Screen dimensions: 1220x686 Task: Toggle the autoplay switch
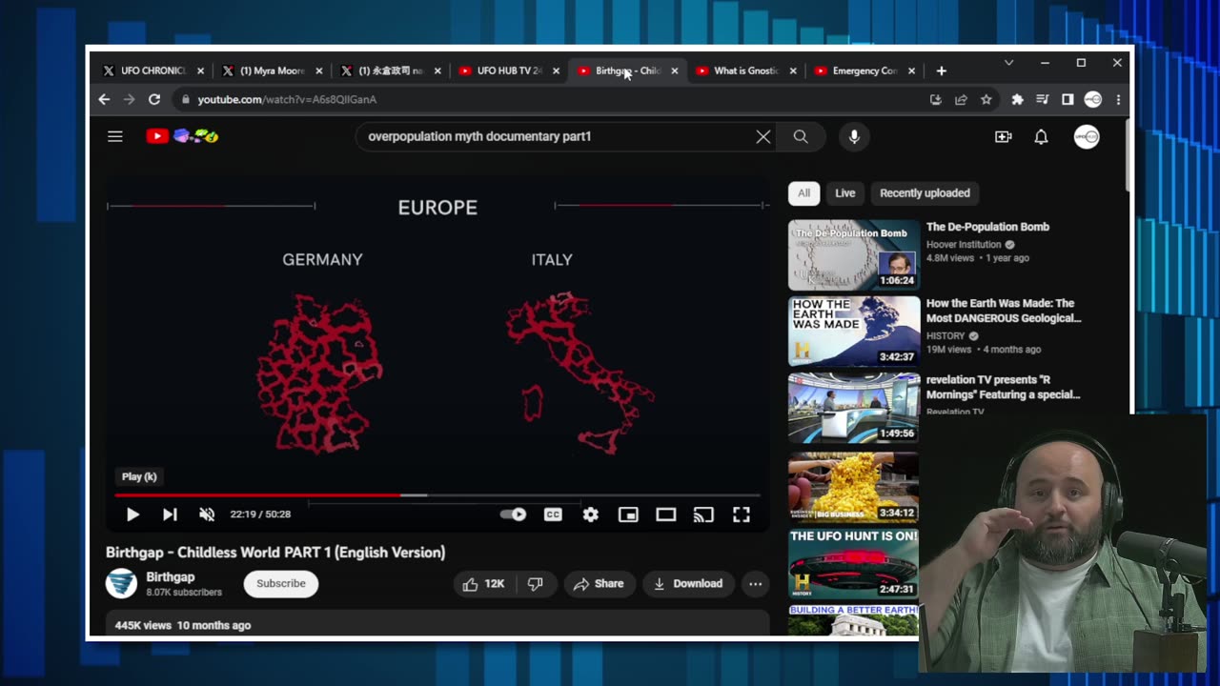[514, 514]
